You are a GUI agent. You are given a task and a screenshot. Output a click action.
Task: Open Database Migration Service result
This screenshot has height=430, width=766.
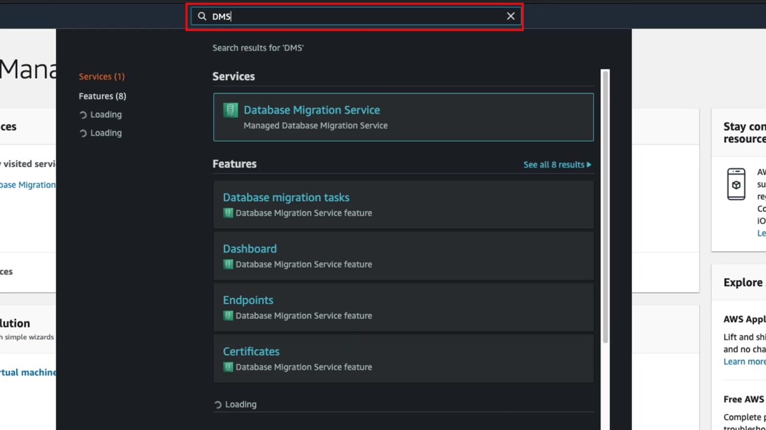click(312, 110)
